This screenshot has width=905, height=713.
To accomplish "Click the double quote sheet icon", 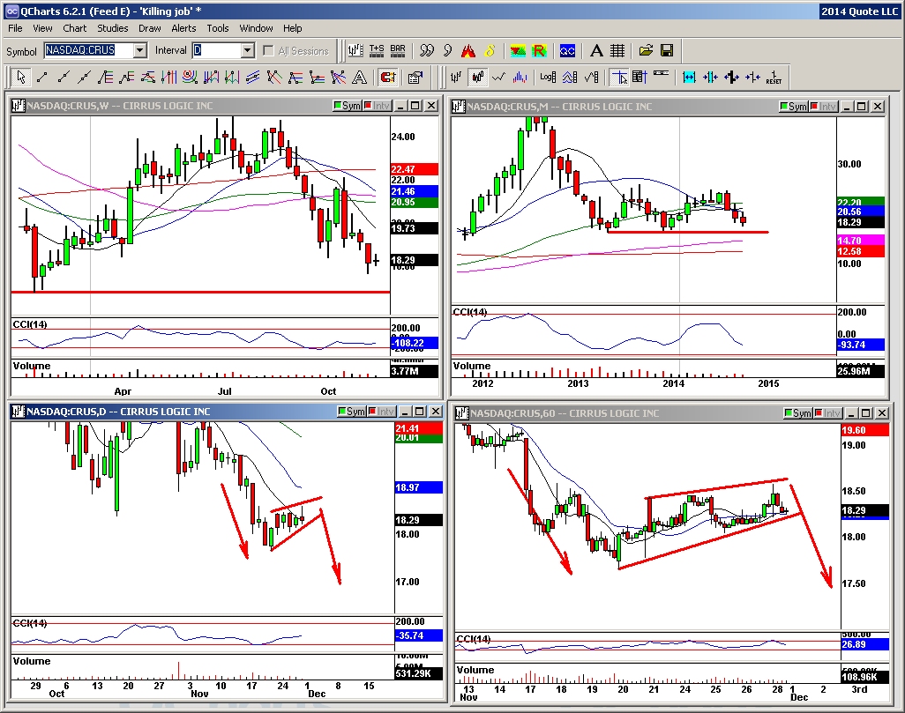I will tap(427, 51).
